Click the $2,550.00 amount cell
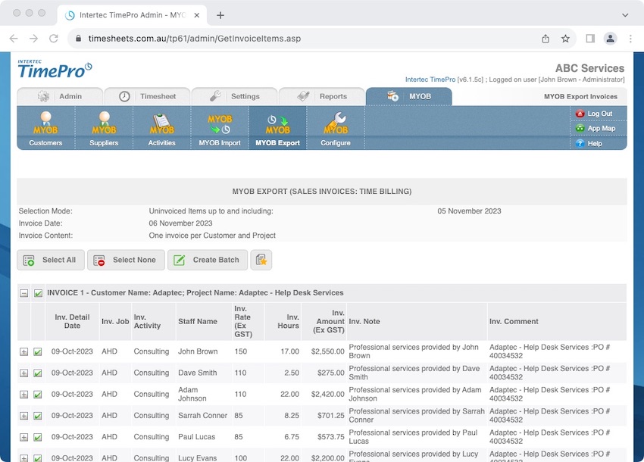644x462 pixels. click(328, 351)
